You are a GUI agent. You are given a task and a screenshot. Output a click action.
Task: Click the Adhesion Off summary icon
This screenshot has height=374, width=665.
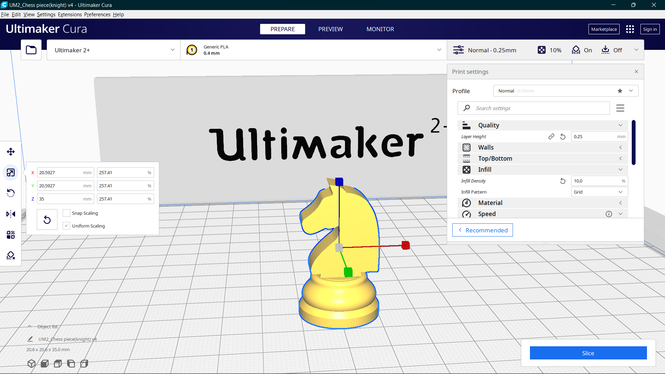pos(605,50)
